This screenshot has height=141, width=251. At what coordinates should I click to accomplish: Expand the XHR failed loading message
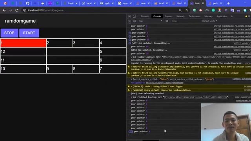point(132,57)
